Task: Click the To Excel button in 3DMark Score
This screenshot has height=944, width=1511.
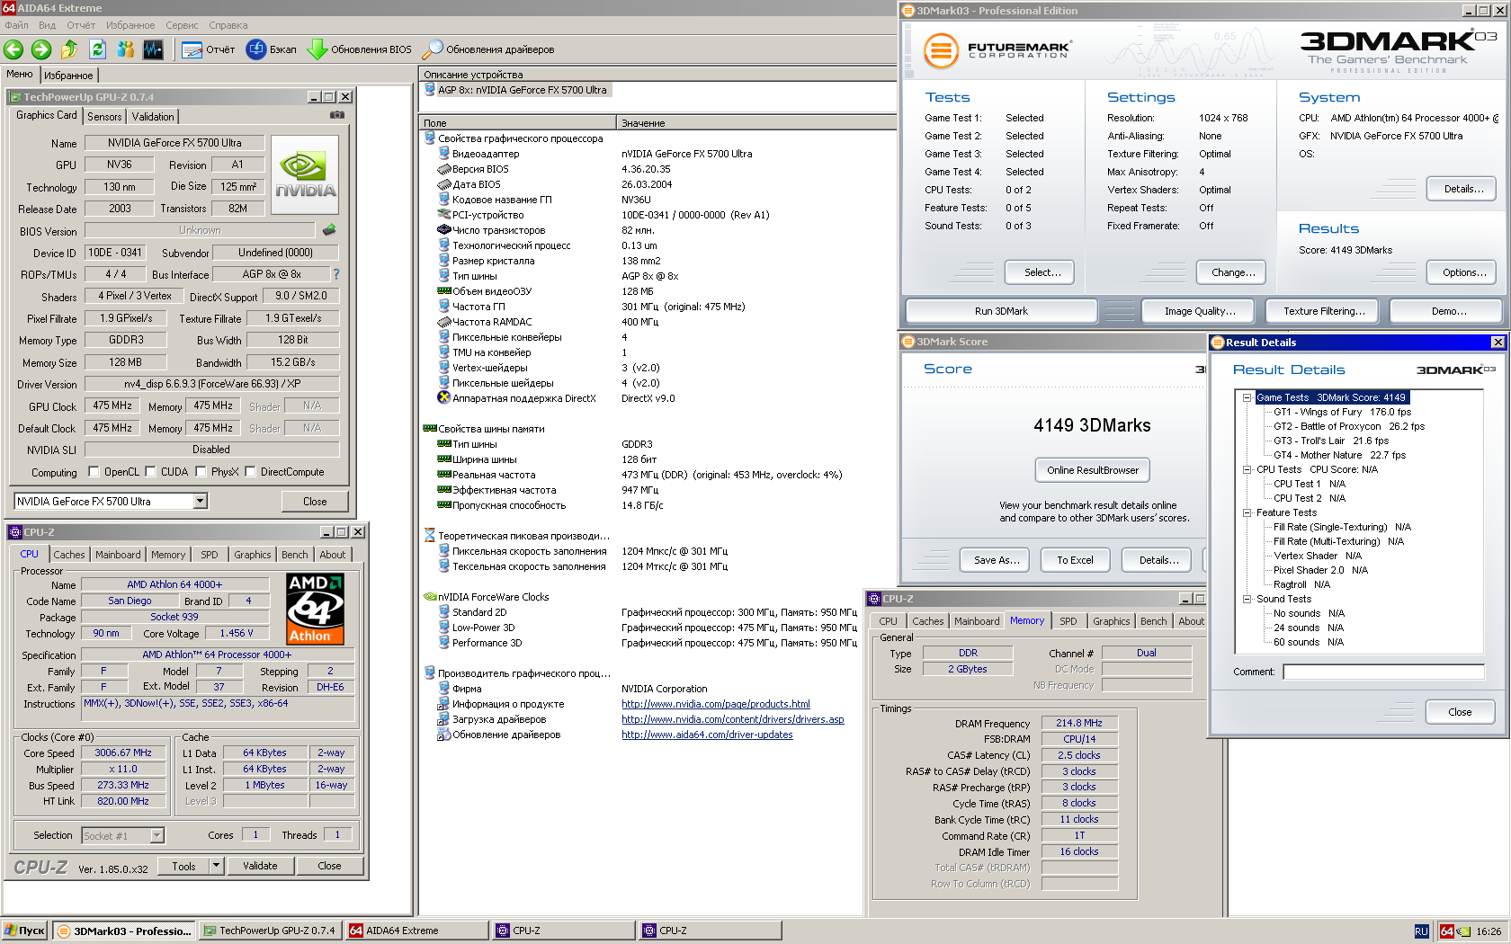Action: (x=1075, y=560)
